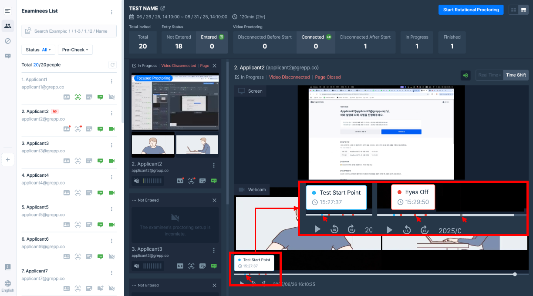Open Applicant3's more options menu in the list
The width and height of the screenshot is (533, 296).
coord(112,145)
